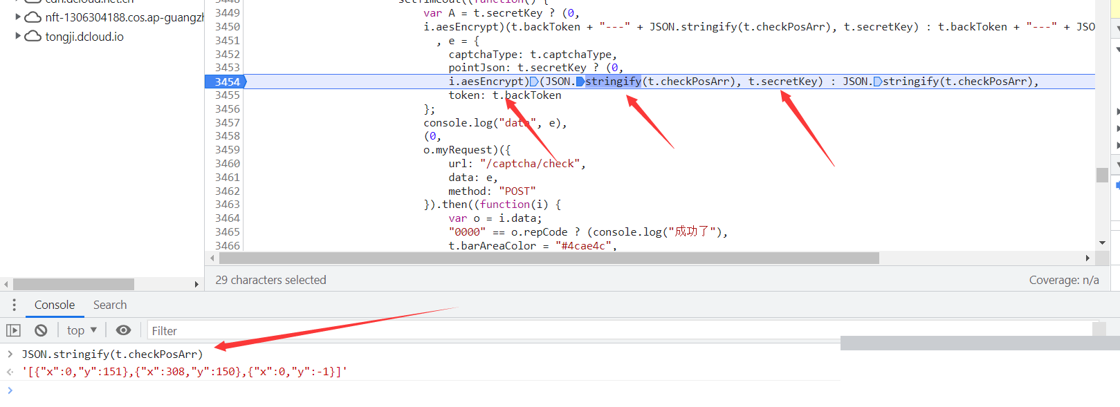This screenshot has height=407, width=1120.
Task: Create a live expression with eye icon
Action: pyautogui.click(x=123, y=330)
